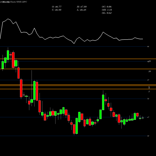Image resolution: width=156 pixels, height=156 pixels.
Task: Click the '57' price axis label
Action: [x=148, y=80]
